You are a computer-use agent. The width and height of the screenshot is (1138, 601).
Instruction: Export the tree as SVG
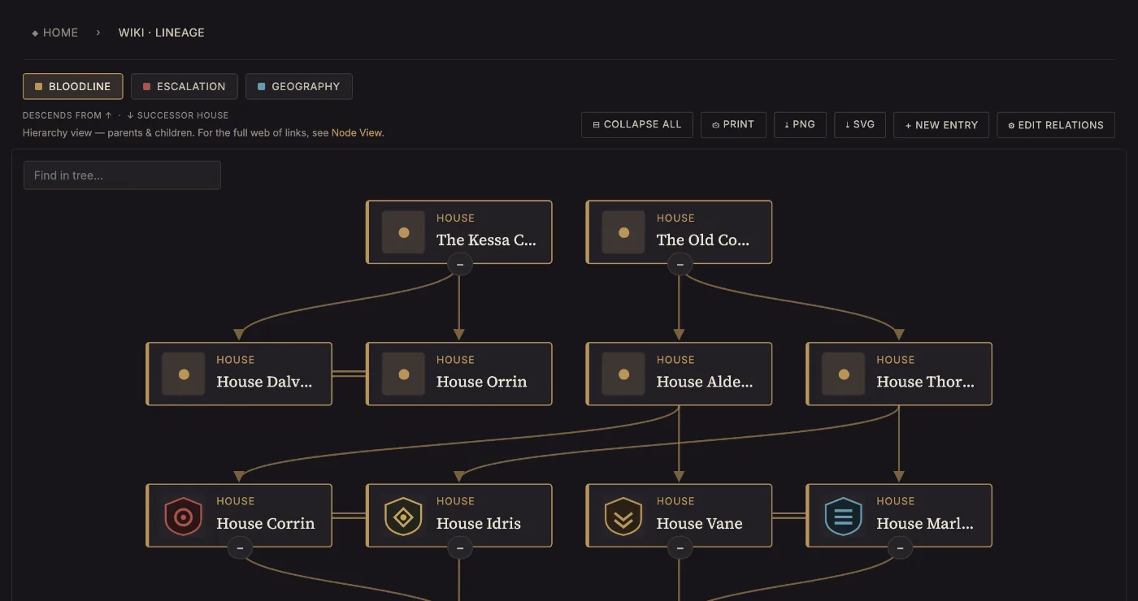pyautogui.click(x=860, y=125)
